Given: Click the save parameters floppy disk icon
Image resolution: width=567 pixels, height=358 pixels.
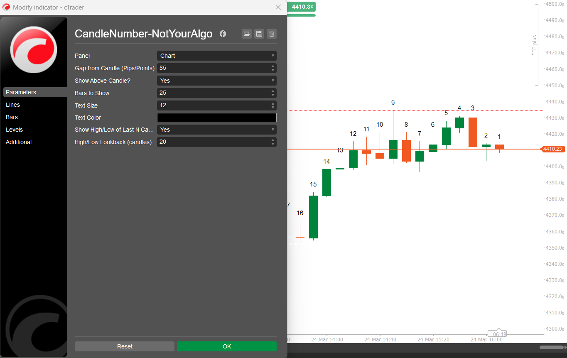Looking at the screenshot, I should tap(259, 34).
